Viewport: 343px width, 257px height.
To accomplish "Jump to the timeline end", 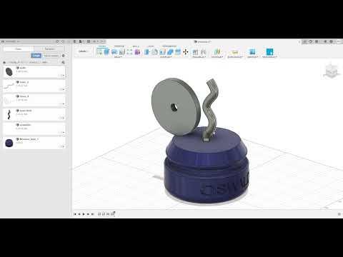I will tap(93, 214).
